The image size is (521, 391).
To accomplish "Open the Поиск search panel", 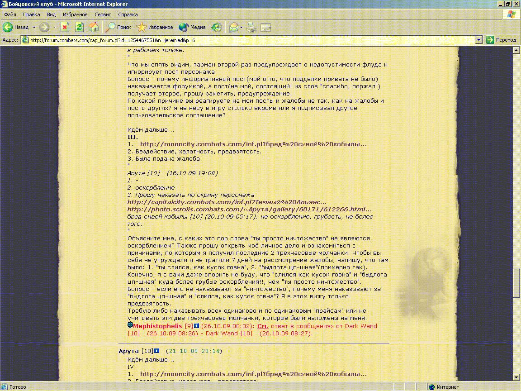I will pyautogui.click(x=118, y=27).
